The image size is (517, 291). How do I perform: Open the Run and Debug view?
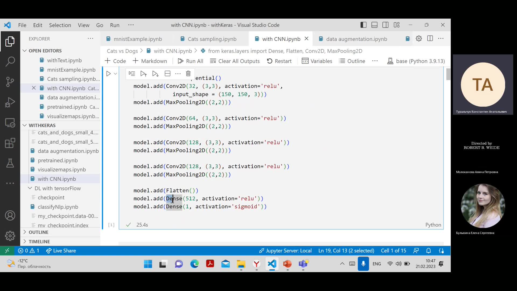point(10,102)
